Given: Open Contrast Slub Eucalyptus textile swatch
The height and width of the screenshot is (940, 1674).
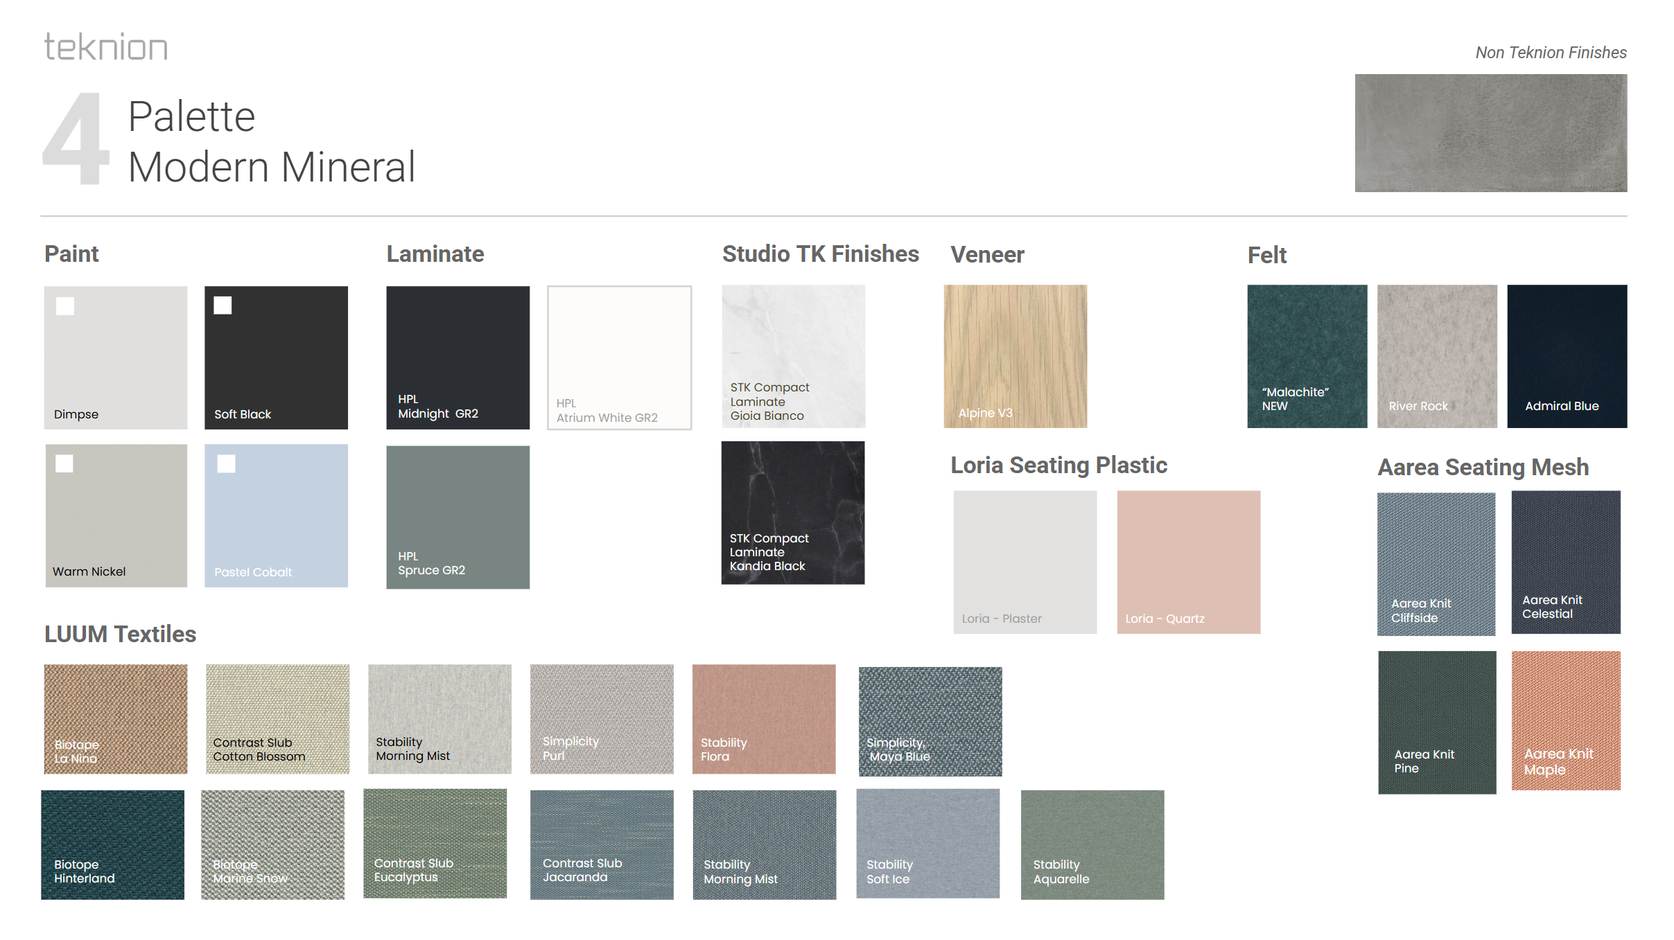Looking at the screenshot, I should pyautogui.click(x=435, y=844).
